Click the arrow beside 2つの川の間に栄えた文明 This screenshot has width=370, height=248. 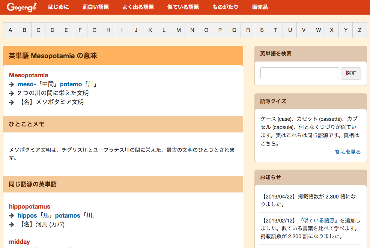click(x=12, y=93)
